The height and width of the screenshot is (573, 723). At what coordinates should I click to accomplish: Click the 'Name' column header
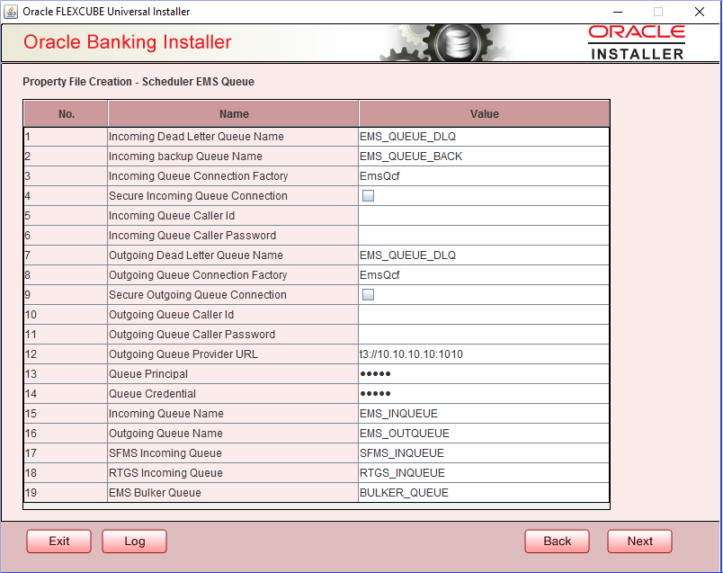(x=233, y=114)
